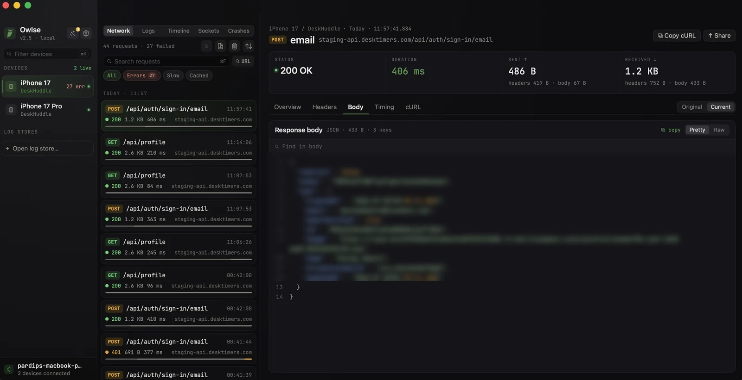Switch body view to Current
Viewport: 742px width, 380px height.
721,107
